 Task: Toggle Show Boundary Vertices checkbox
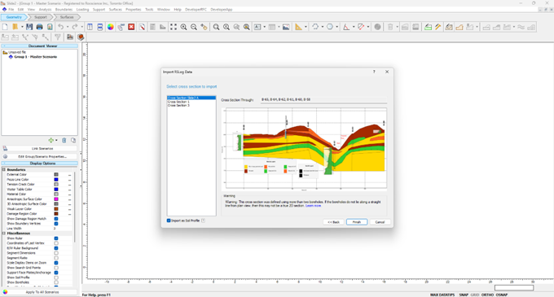(x=56, y=224)
